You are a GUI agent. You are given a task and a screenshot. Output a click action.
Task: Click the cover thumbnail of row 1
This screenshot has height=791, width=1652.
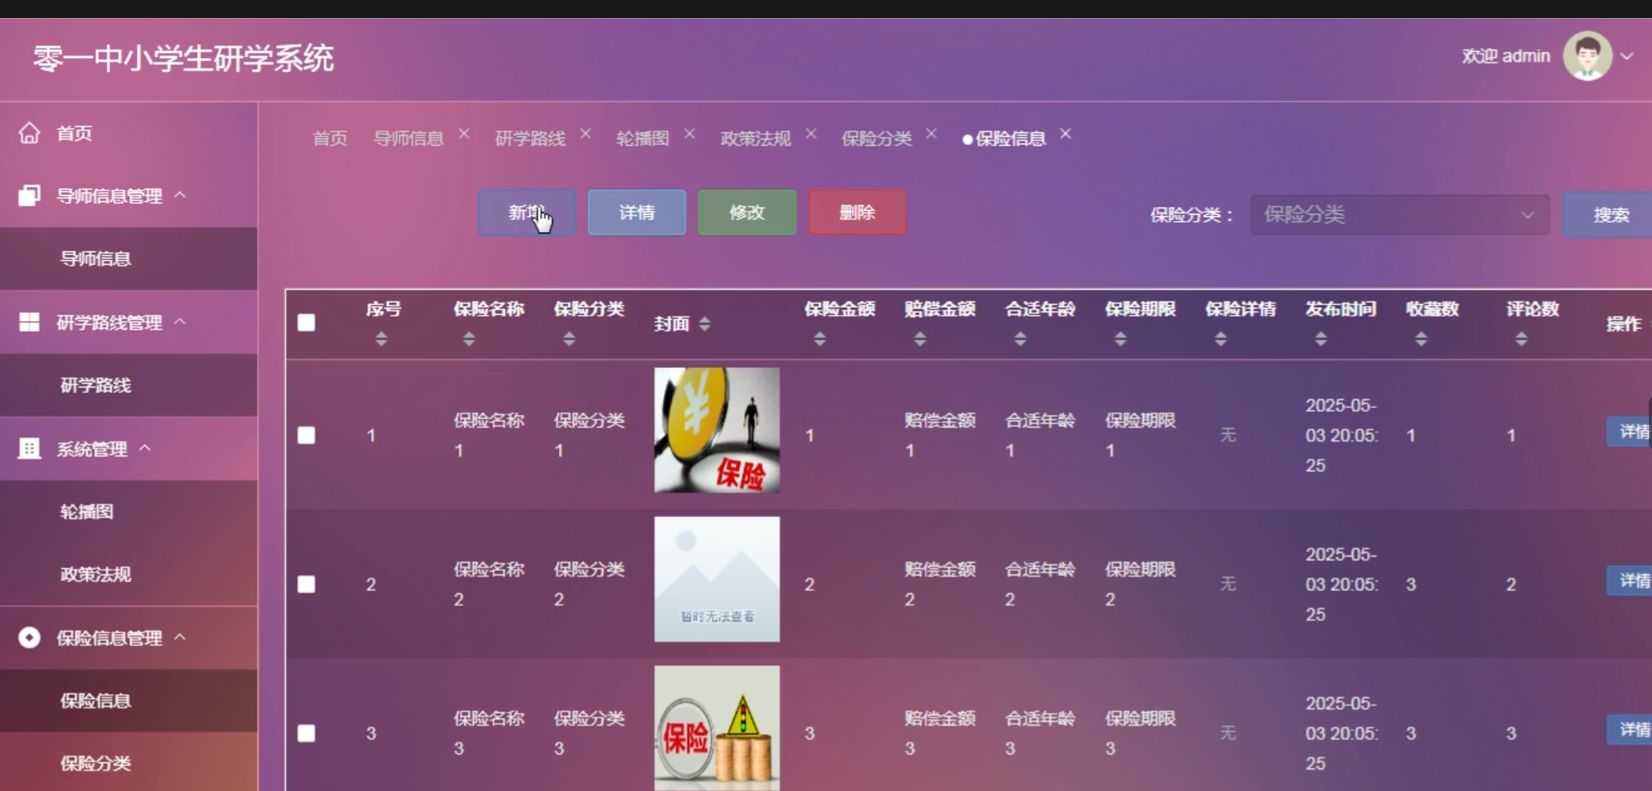716,430
